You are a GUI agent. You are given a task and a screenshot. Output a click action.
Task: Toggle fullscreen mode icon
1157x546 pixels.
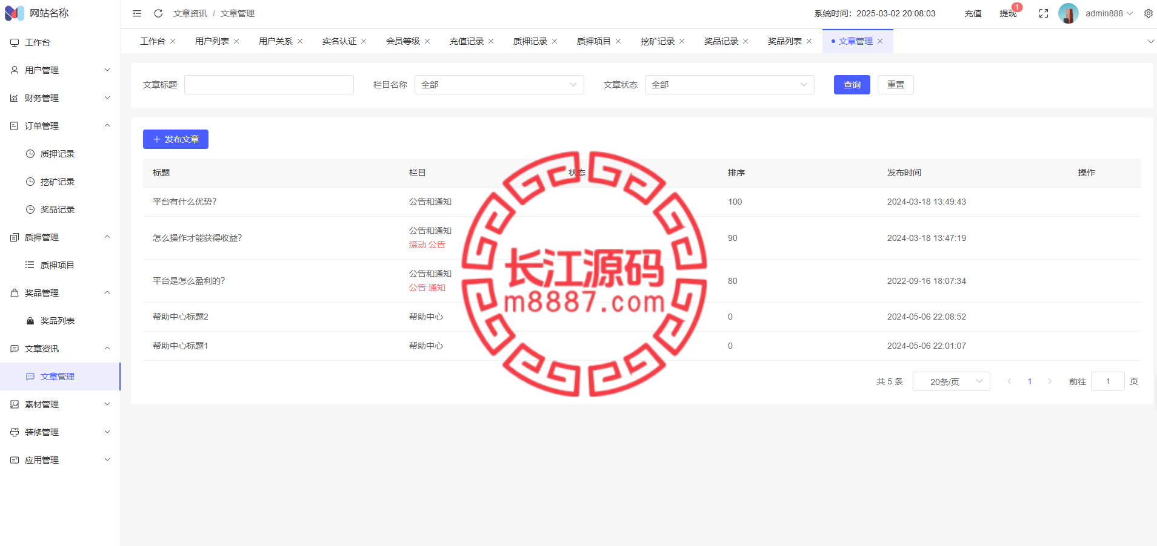click(1044, 13)
